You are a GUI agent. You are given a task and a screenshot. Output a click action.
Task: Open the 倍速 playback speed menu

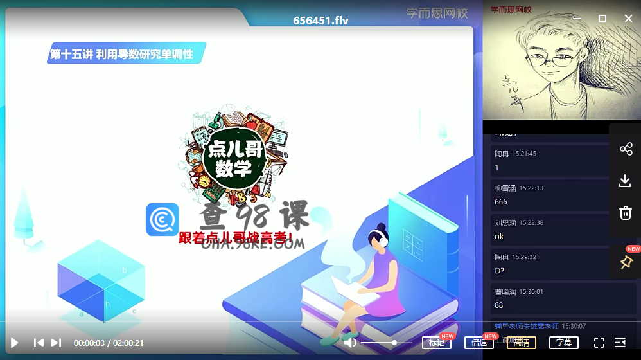point(479,343)
